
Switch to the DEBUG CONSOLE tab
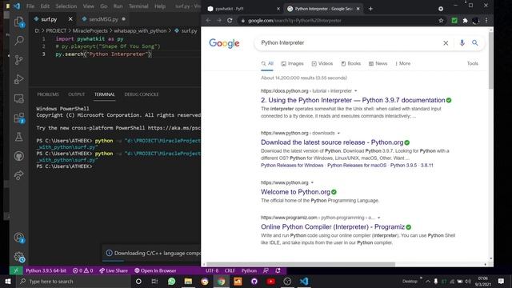click(142, 94)
